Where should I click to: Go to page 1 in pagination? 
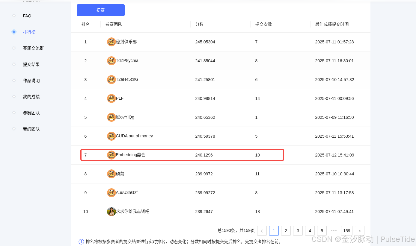tap(274, 231)
